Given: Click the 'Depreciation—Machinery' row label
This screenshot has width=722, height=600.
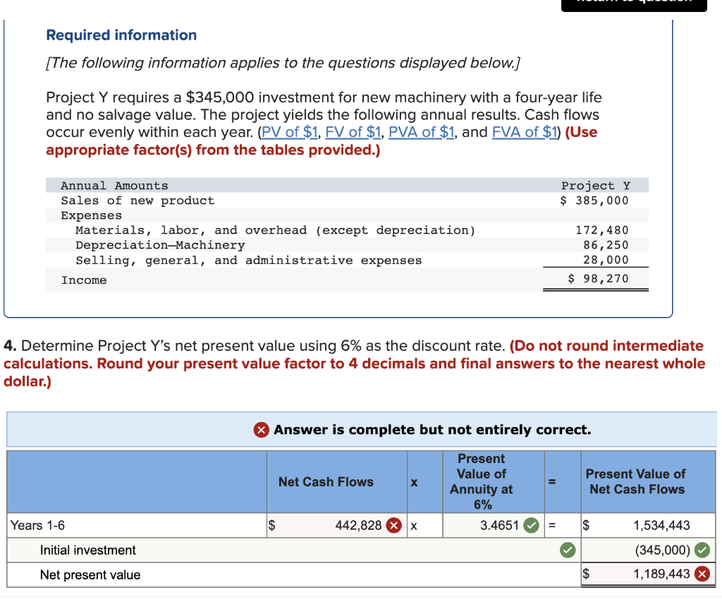Looking at the screenshot, I should point(160,245).
